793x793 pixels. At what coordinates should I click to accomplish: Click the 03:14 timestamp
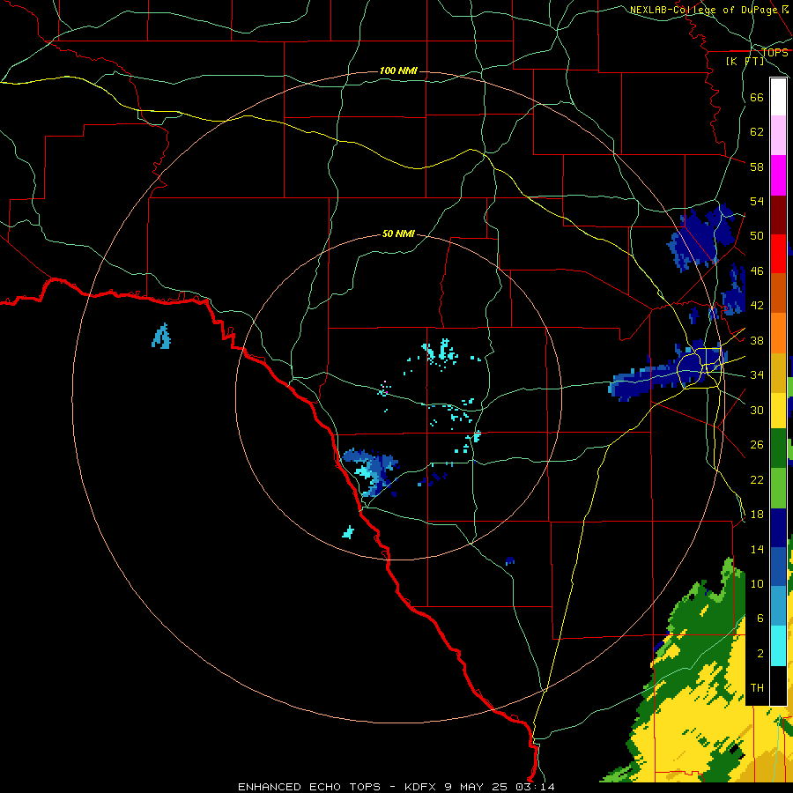pyautogui.click(x=535, y=787)
